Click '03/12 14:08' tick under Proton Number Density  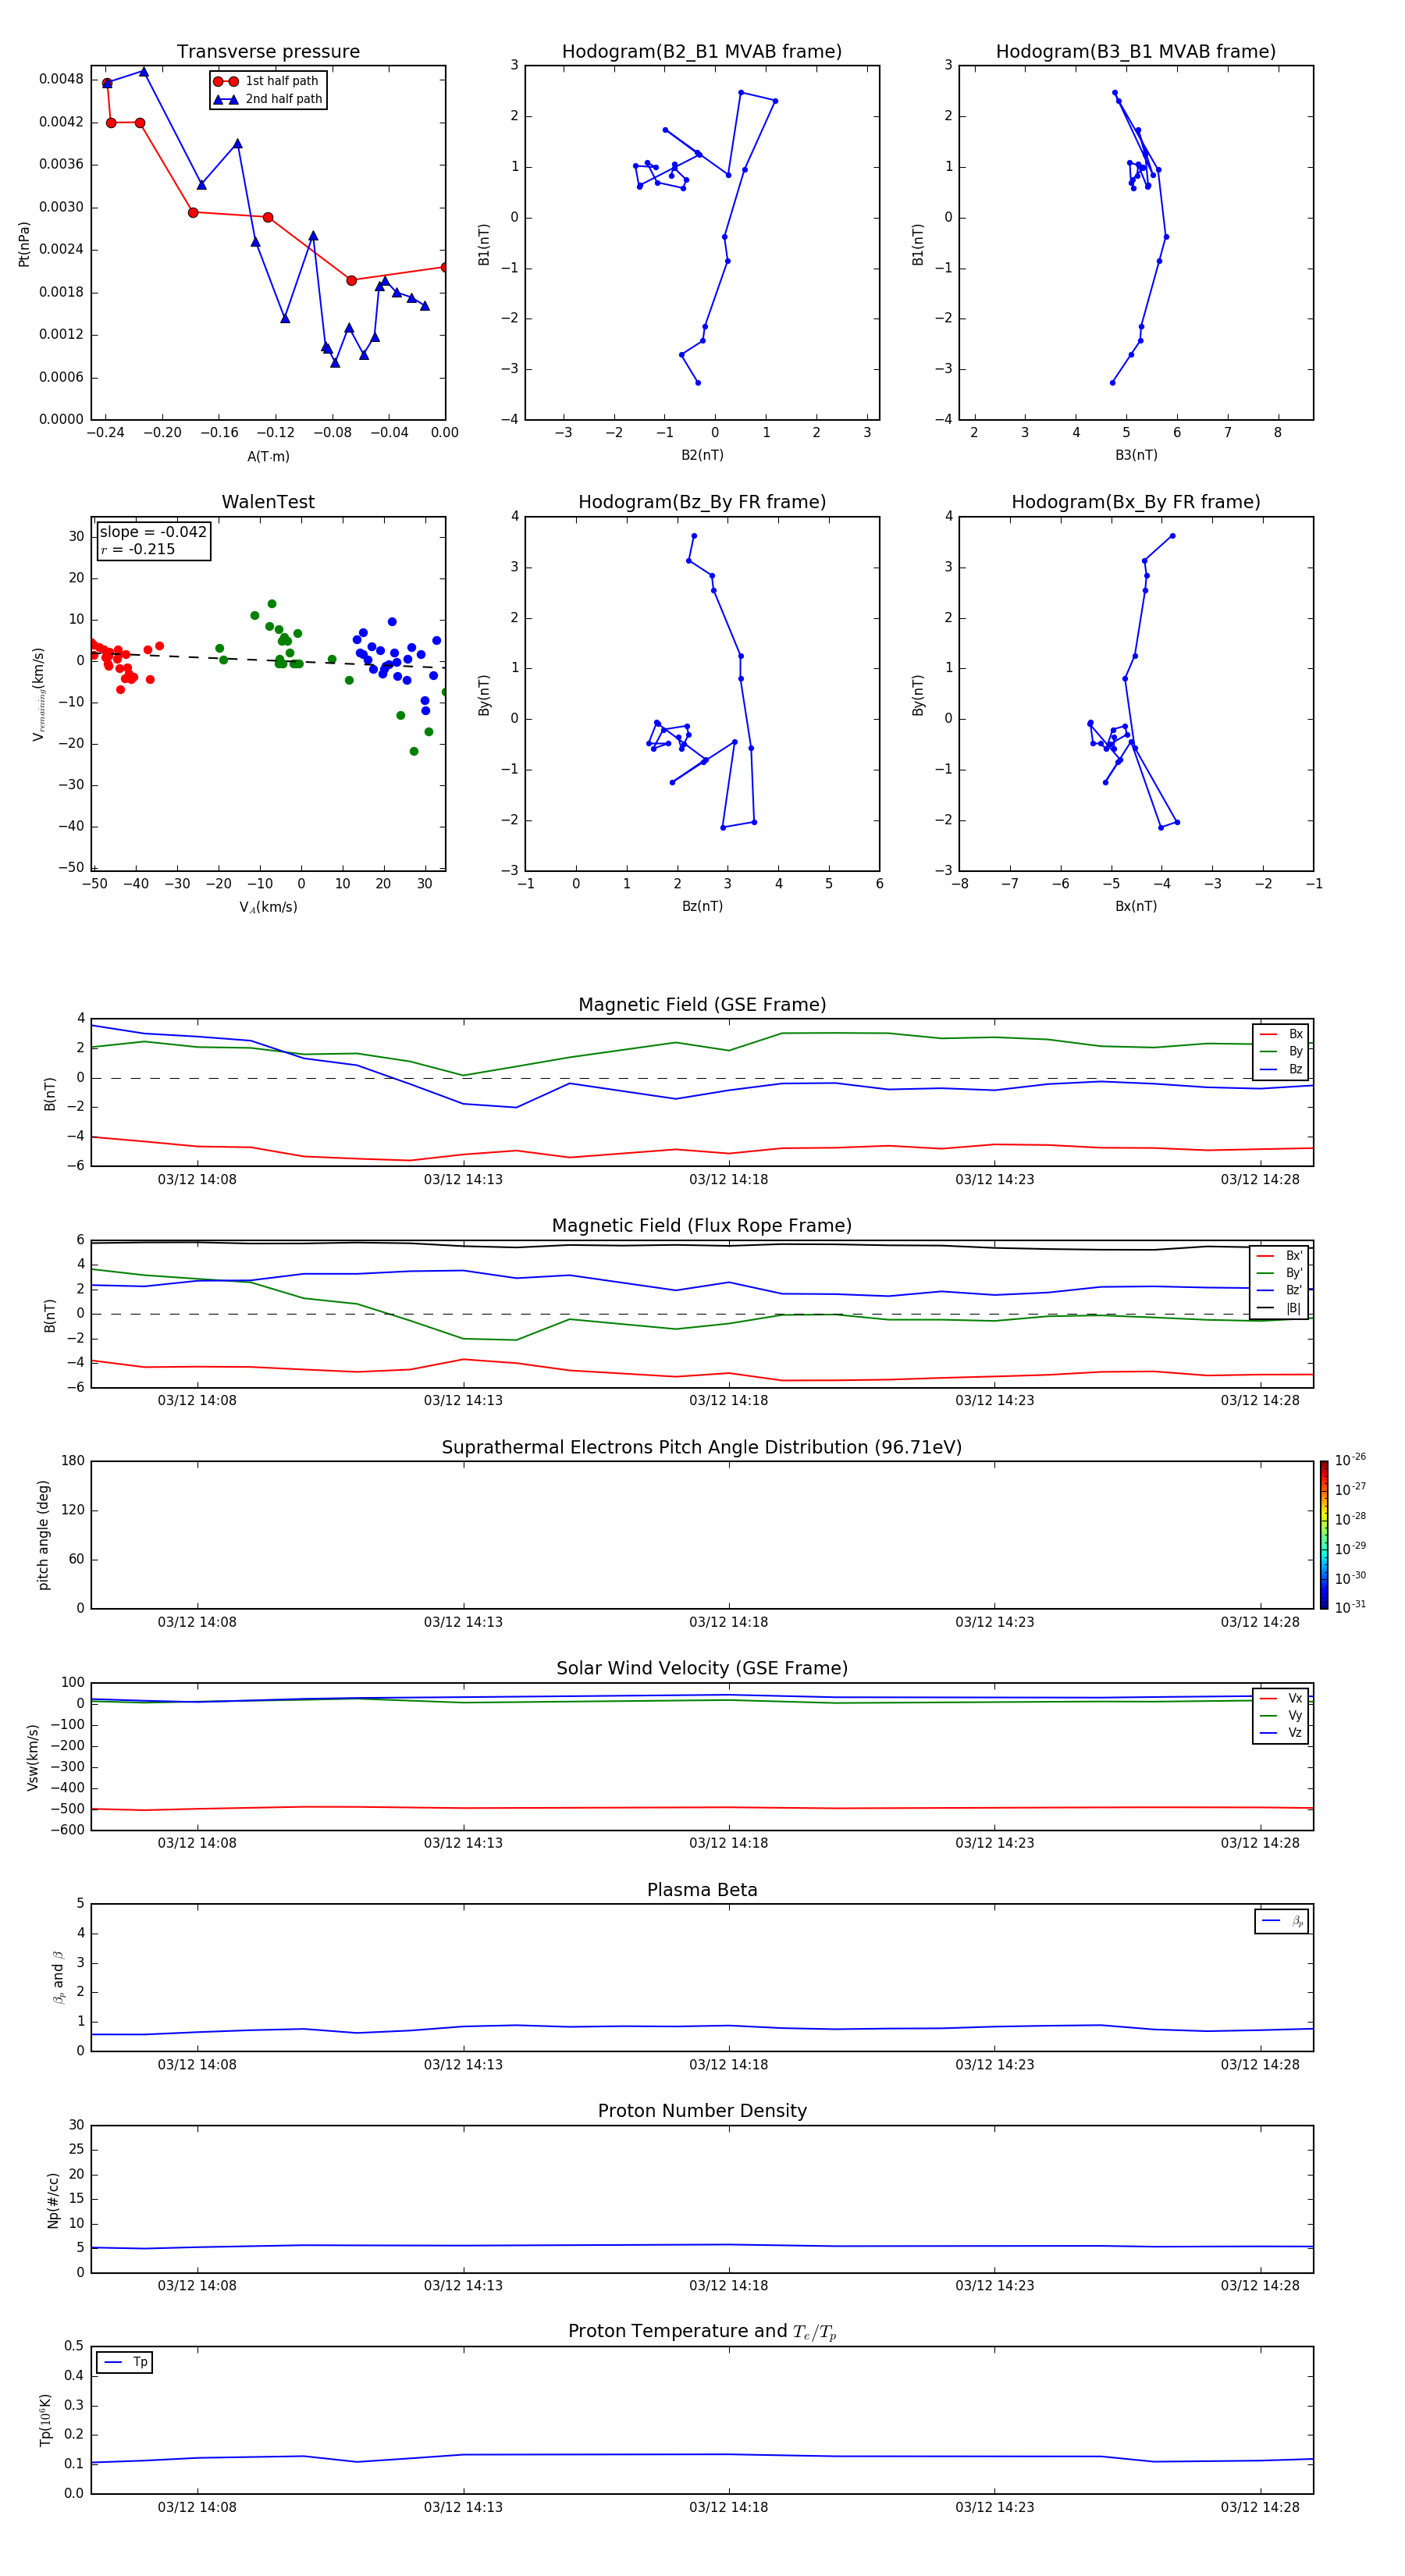coord(197,2285)
